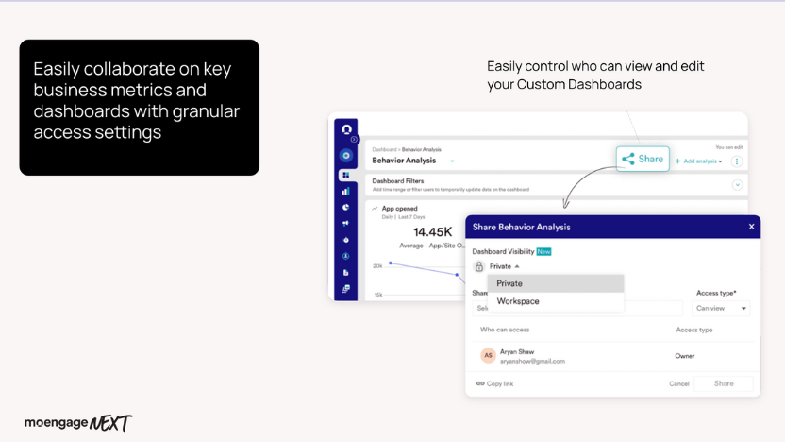The width and height of the screenshot is (785, 442).
Task: Open the three-dot more options menu
Action: click(x=737, y=161)
